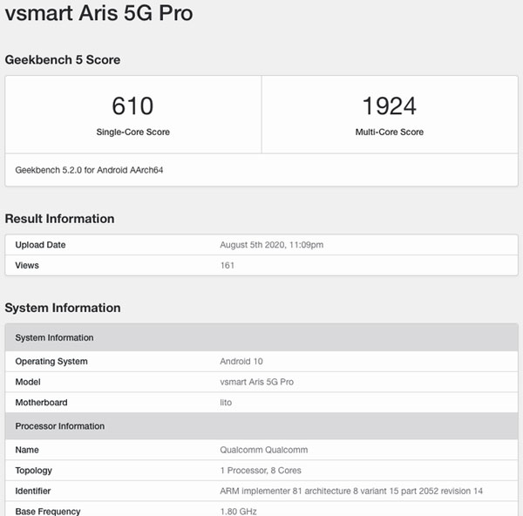Click the multi-core score value 1924
The height and width of the screenshot is (516, 523).
pyautogui.click(x=390, y=106)
